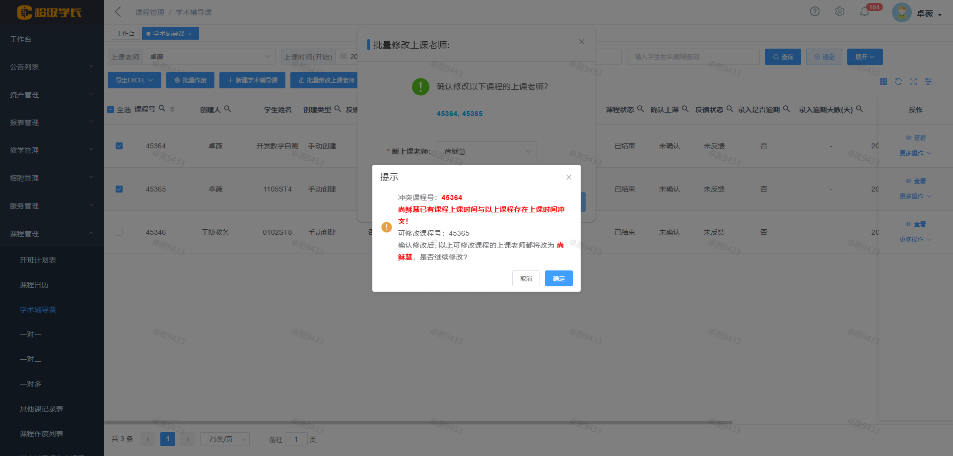Image resolution: width=953 pixels, height=456 pixels.
Task: Click the fullscreen expand table icon
Action: (x=913, y=81)
